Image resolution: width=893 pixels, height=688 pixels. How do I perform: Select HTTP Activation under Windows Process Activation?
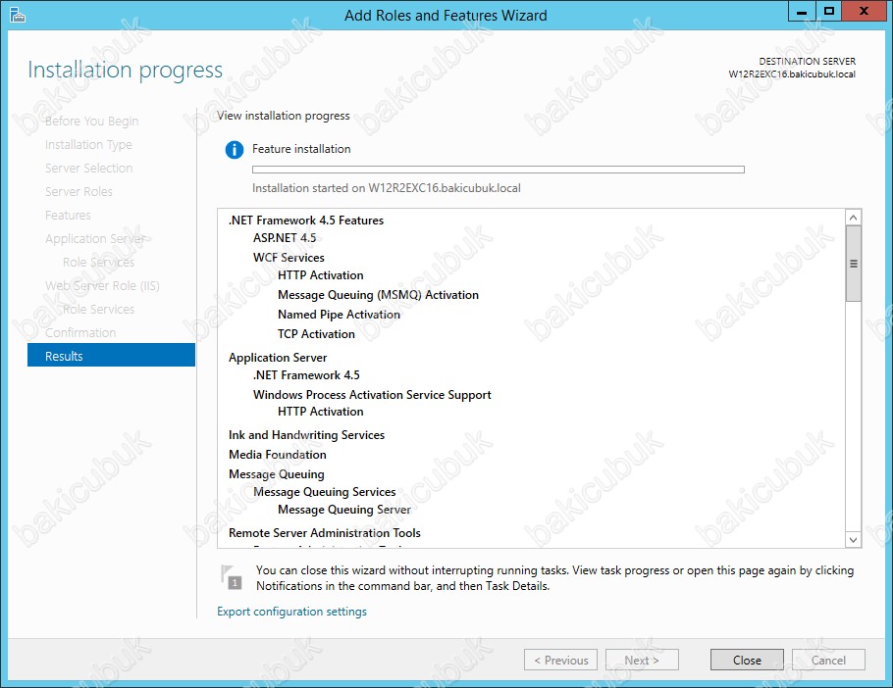321,411
